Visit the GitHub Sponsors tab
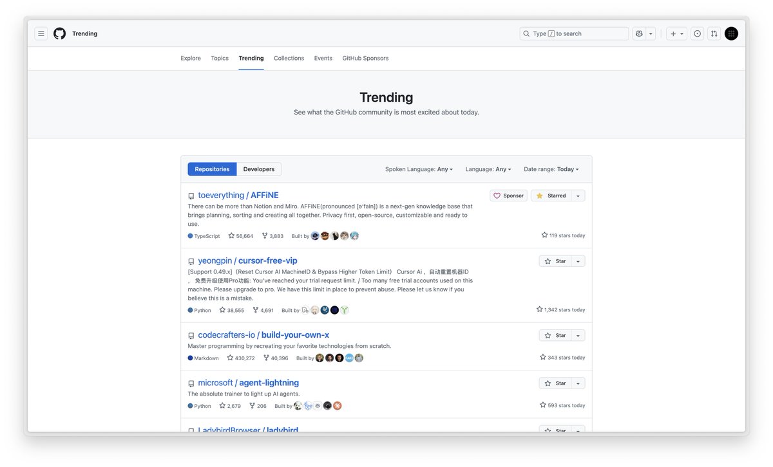This screenshot has height=467, width=773. (x=365, y=58)
